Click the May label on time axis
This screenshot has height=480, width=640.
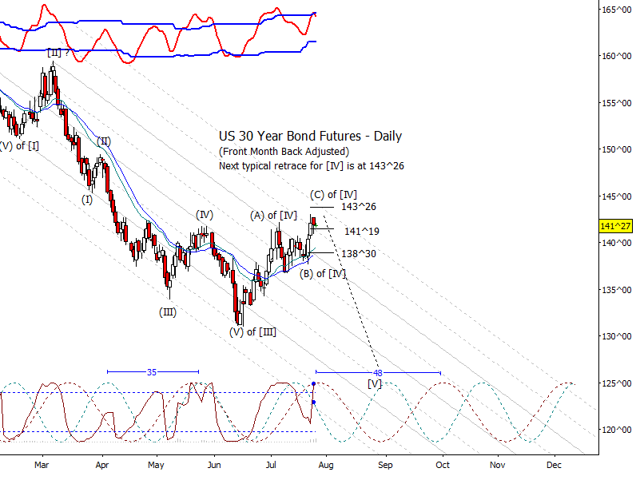point(156,465)
